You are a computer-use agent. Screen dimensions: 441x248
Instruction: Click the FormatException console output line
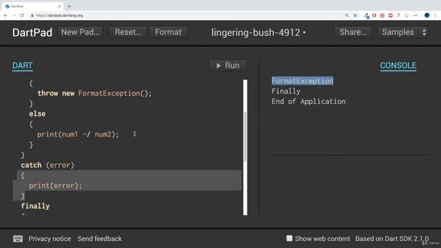pyautogui.click(x=302, y=81)
